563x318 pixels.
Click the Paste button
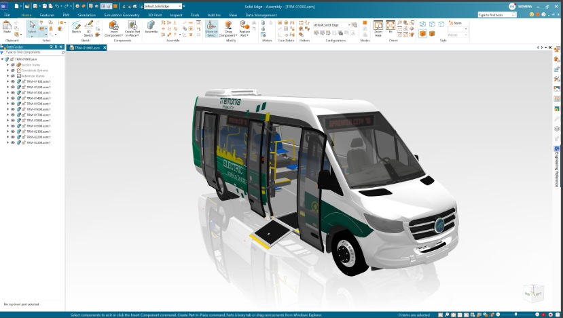(x=7, y=27)
